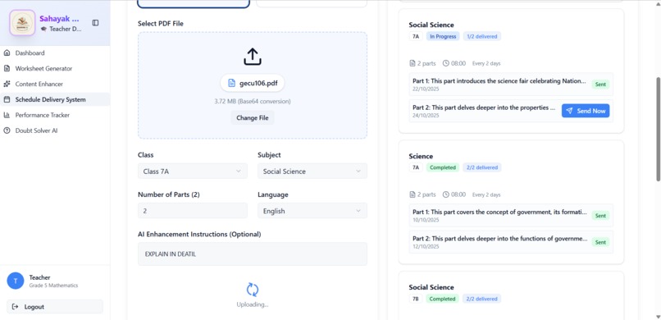Click the Grade 5 Mathematics text
Viewport: 661px width, 320px height.
coord(53,286)
